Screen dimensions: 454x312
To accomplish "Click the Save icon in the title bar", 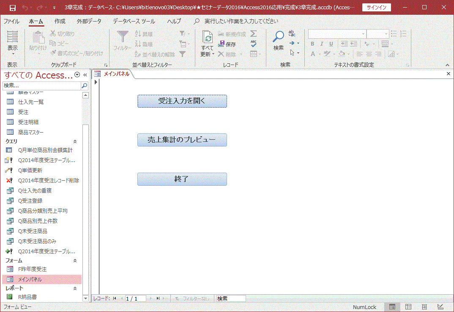I will click(x=12, y=8).
